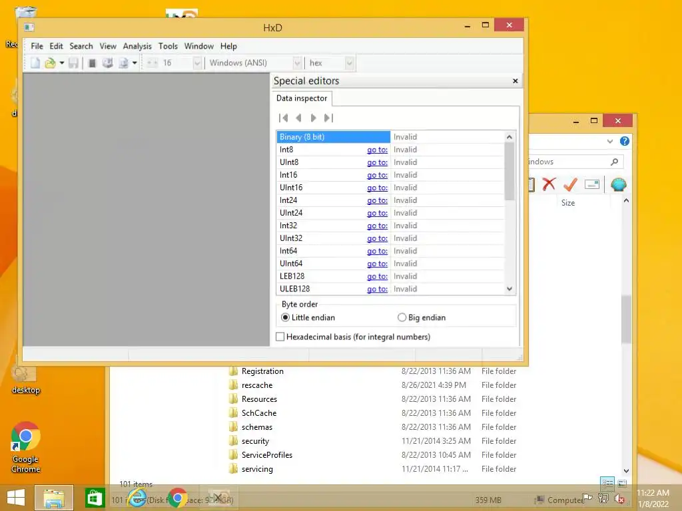
Task: Click the rename icon in Explorer ribbon
Action: [x=592, y=184]
